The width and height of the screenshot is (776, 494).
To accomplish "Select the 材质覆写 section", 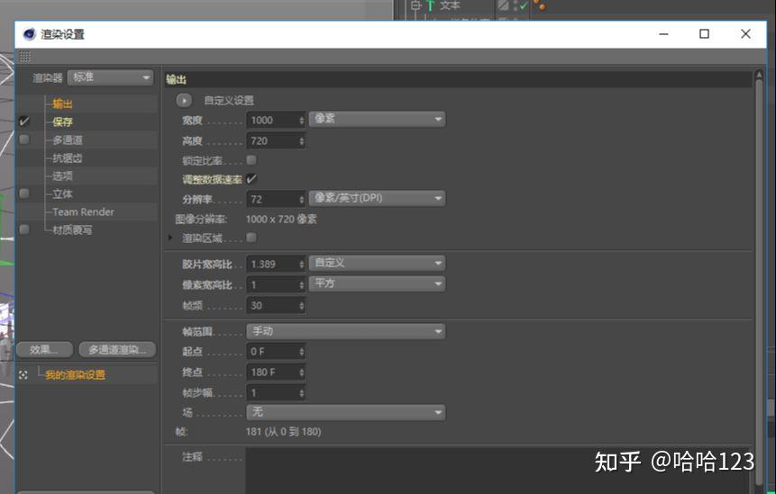I will click(x=72, y=230).
